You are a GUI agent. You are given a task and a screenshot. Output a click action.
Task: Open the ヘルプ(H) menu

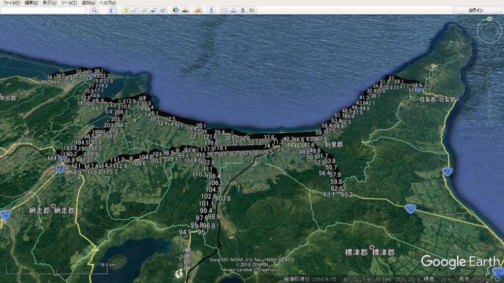pyautogui.click(x=108, y=3)
